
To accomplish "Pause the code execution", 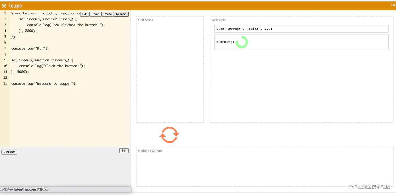I will (108, 14).
